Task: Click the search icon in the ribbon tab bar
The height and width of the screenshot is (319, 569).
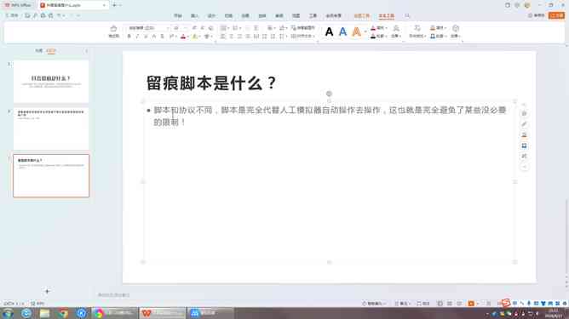Action: pyautogui.click(x=407, y=16)
